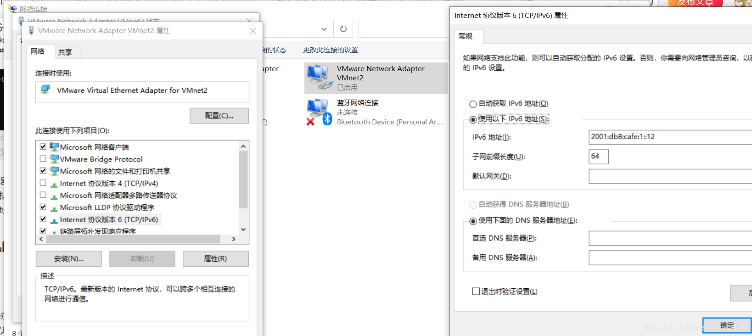
Task: Click 子网前缀长度 input field
Action: pyautogui.click(x=599, y=157)
